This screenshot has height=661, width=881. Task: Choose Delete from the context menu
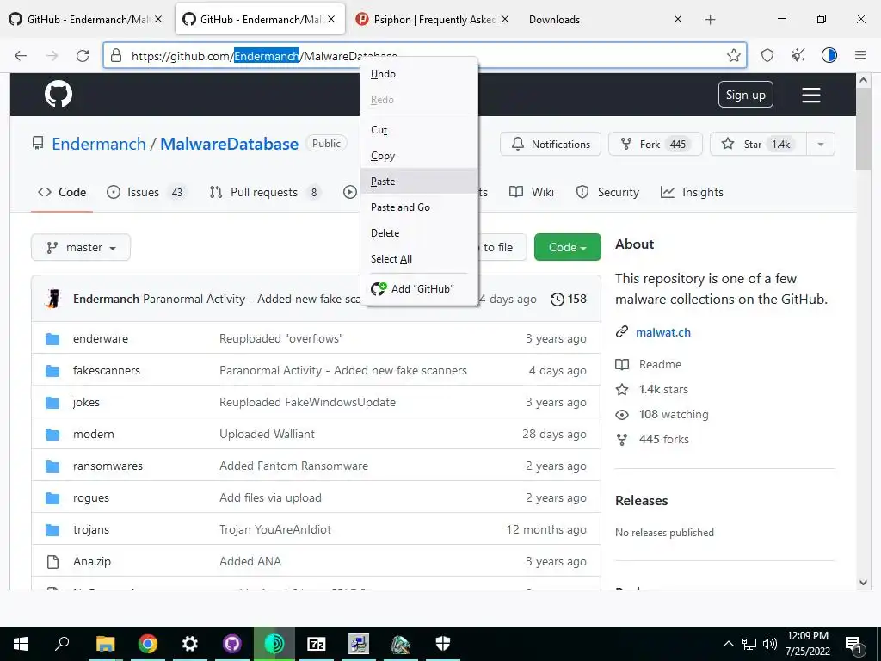pos(419,233)
